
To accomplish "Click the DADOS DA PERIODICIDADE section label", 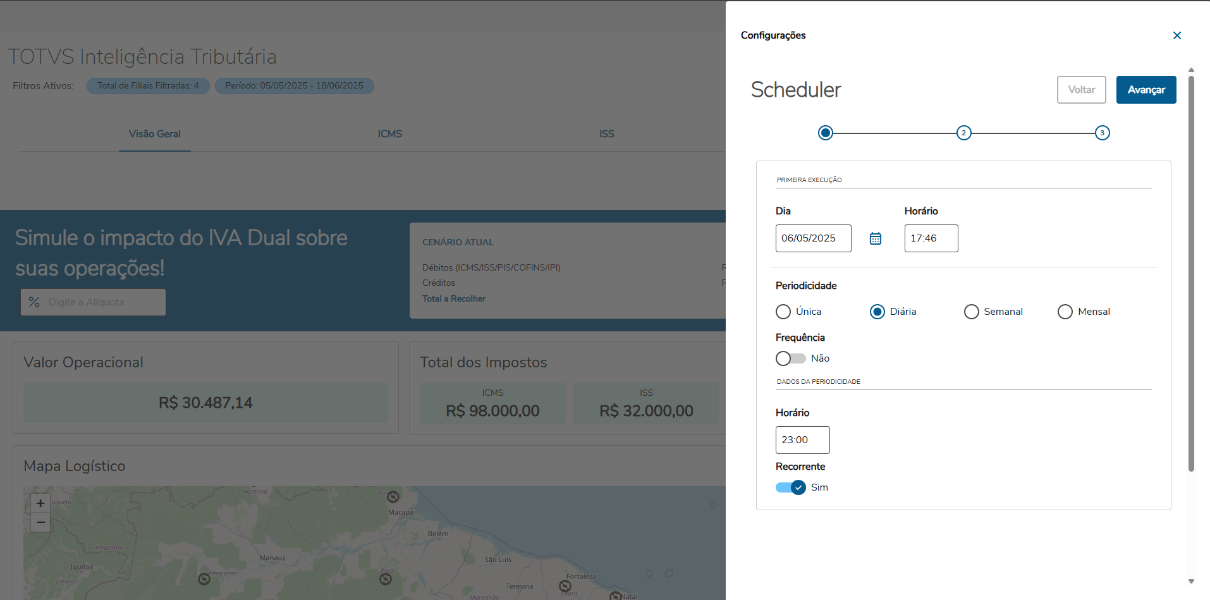I will pos(819,382).
